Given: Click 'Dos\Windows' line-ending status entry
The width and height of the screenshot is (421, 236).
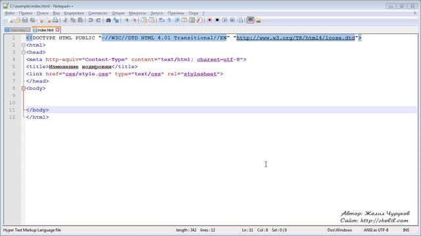Looking at the screenshot, I should tap(339, 230).
